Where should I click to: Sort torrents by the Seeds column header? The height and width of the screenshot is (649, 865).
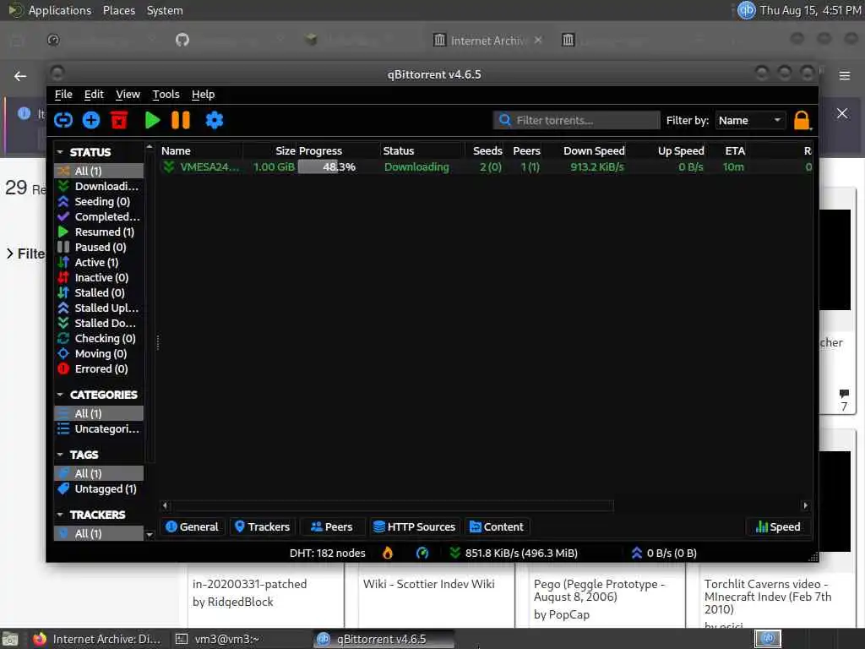(x=484, y=150)
